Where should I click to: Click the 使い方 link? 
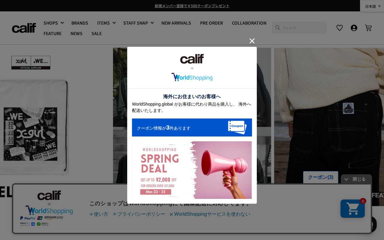point(99,214)
